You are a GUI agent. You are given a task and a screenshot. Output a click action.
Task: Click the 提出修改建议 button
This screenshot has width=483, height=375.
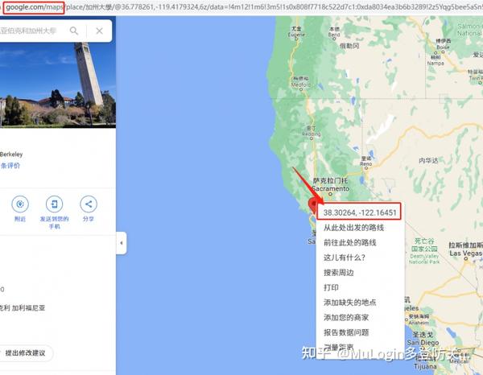[x=25, y=352]
